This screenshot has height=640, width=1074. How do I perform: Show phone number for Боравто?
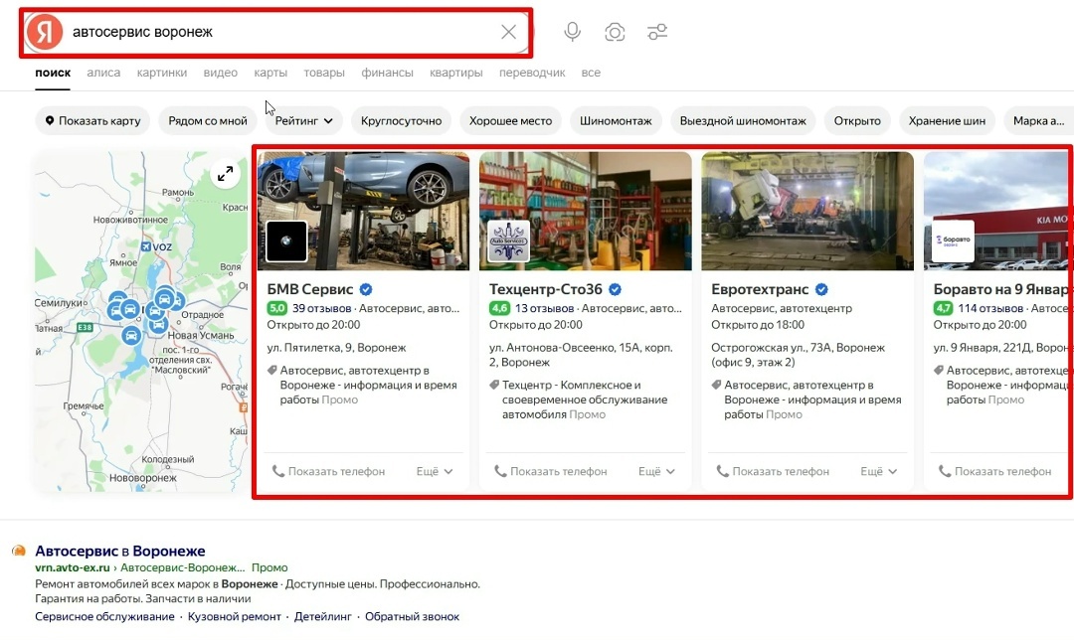[994, 471]
